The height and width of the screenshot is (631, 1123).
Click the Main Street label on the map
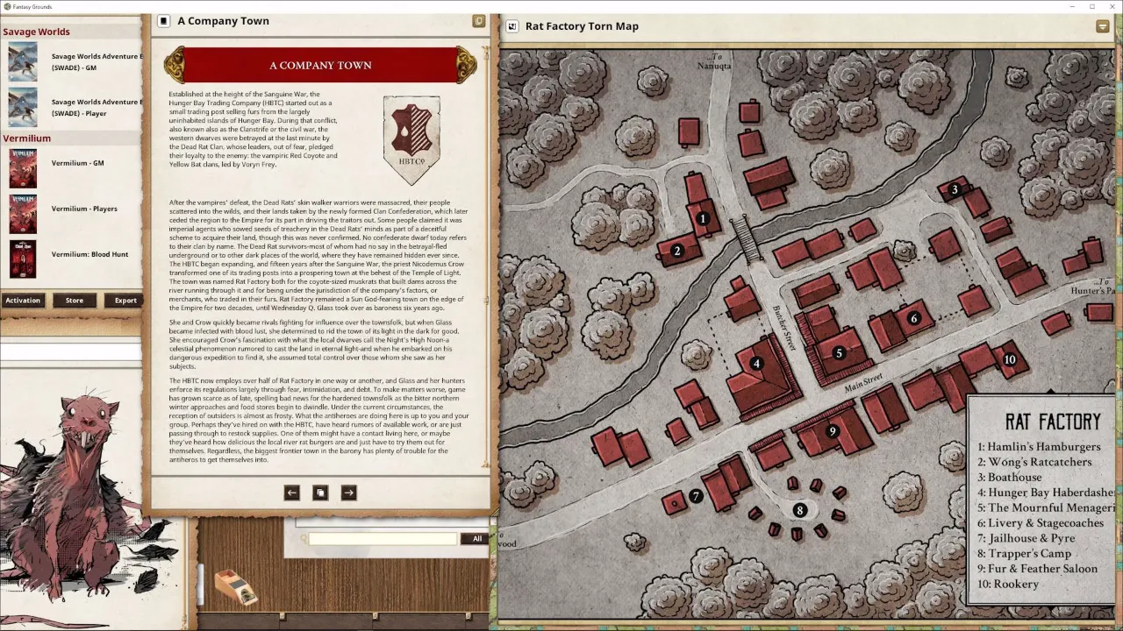[x=863, y=383]
